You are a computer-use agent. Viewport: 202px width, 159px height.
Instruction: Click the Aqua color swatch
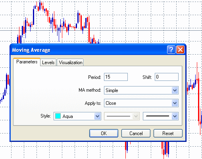pos(58,116)
